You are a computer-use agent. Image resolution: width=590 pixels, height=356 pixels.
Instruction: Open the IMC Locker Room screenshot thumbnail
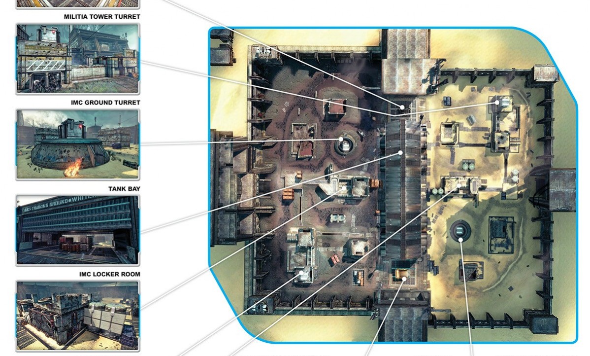[77, 316]
